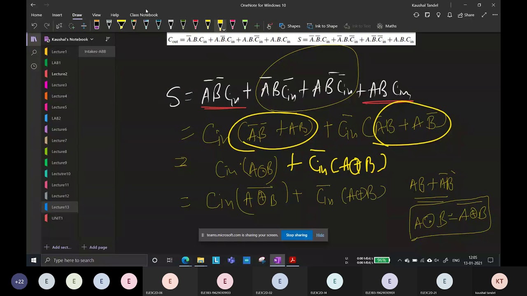The height and width of the screenshot is (296, 527).
Task: Open the LAB1 section
Action: coord(59,62)
